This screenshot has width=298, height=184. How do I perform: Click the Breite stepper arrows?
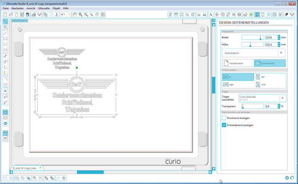point(279,38)
